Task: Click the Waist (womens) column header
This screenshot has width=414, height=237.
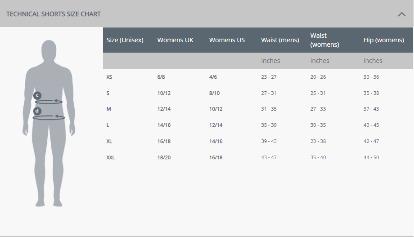Action: (324, 40)
